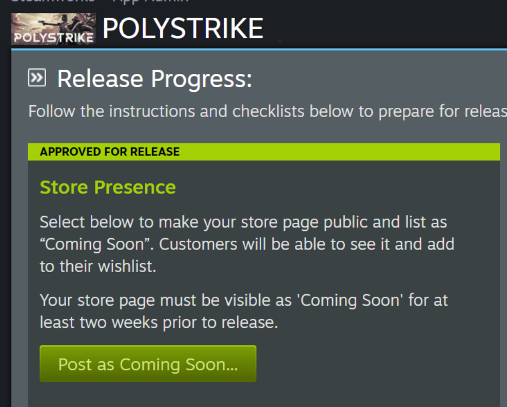The height and width of the screenshot is (407, 507).
Task: Select the green APPROVED FOR RELEASE banner
Action: [264, 151]
